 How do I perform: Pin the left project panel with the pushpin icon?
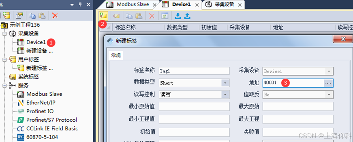coord(80,5)
